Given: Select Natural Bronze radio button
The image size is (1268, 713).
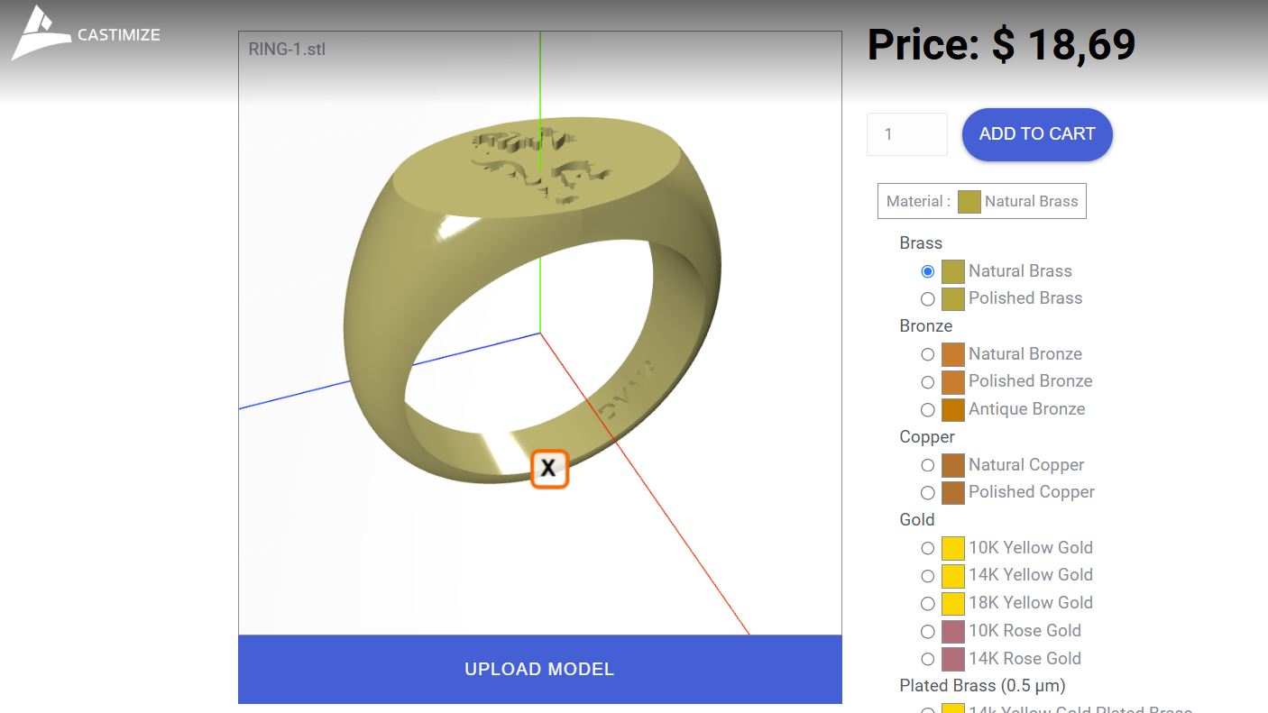Looking at the screenshot, I should pos(927,354).
